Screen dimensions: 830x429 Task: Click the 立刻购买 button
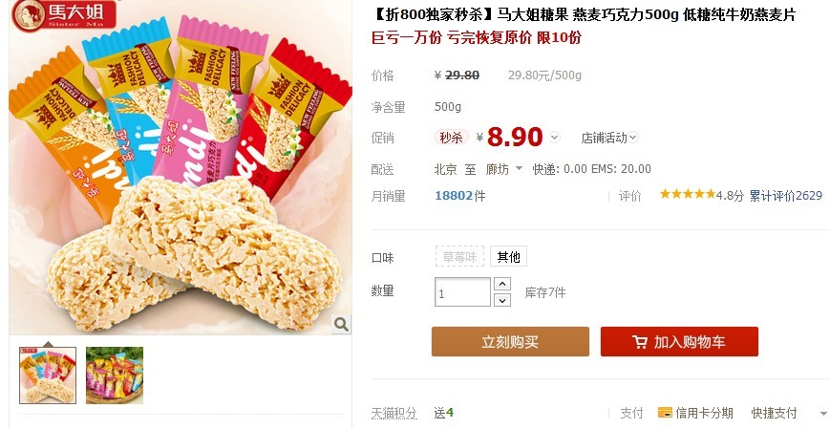[510, 342]
